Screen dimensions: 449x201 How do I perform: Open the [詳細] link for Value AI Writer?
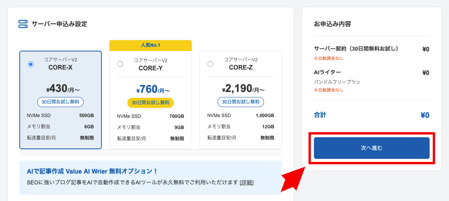(247, 182)
